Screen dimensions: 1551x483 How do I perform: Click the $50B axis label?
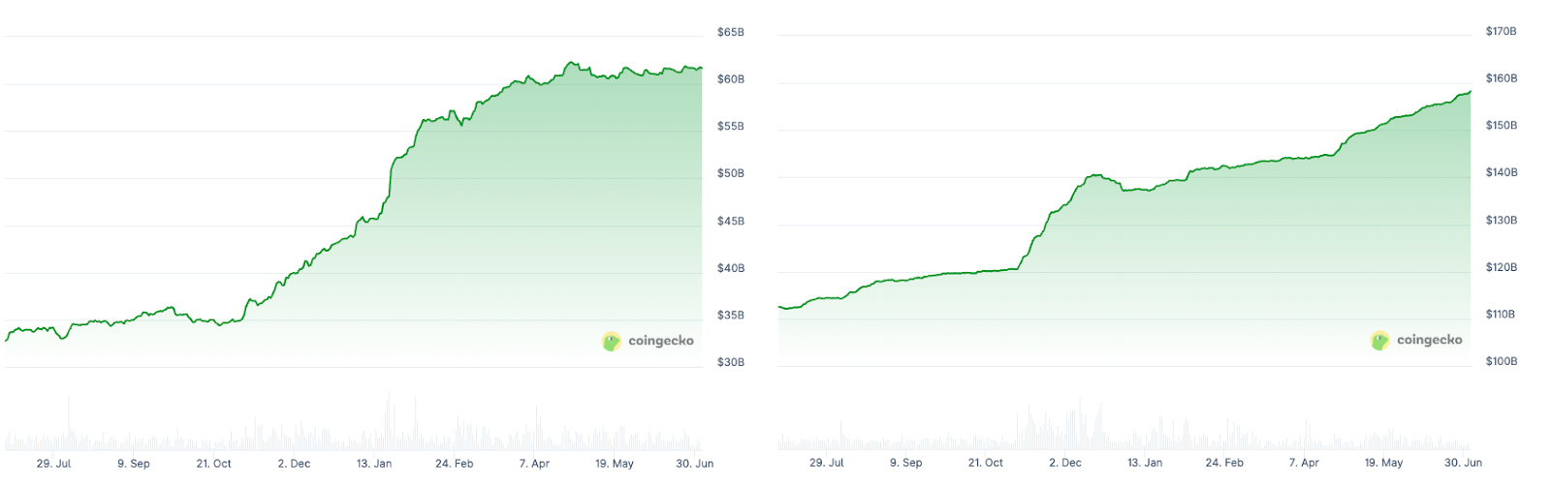pyautogui.click(x=730, y=173)
